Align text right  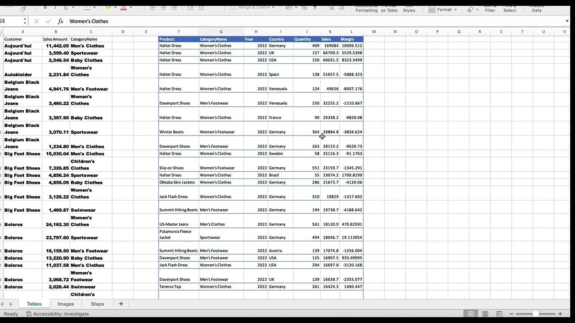174,8
